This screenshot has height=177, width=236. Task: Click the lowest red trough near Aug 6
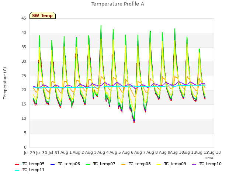pos(134,122)
